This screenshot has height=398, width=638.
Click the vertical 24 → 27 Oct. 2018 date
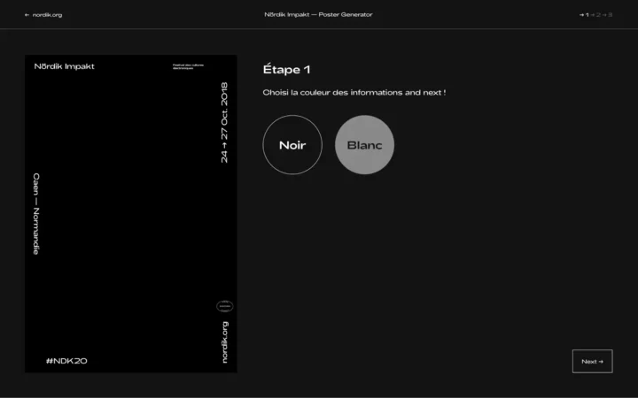(x=224, y=122)
